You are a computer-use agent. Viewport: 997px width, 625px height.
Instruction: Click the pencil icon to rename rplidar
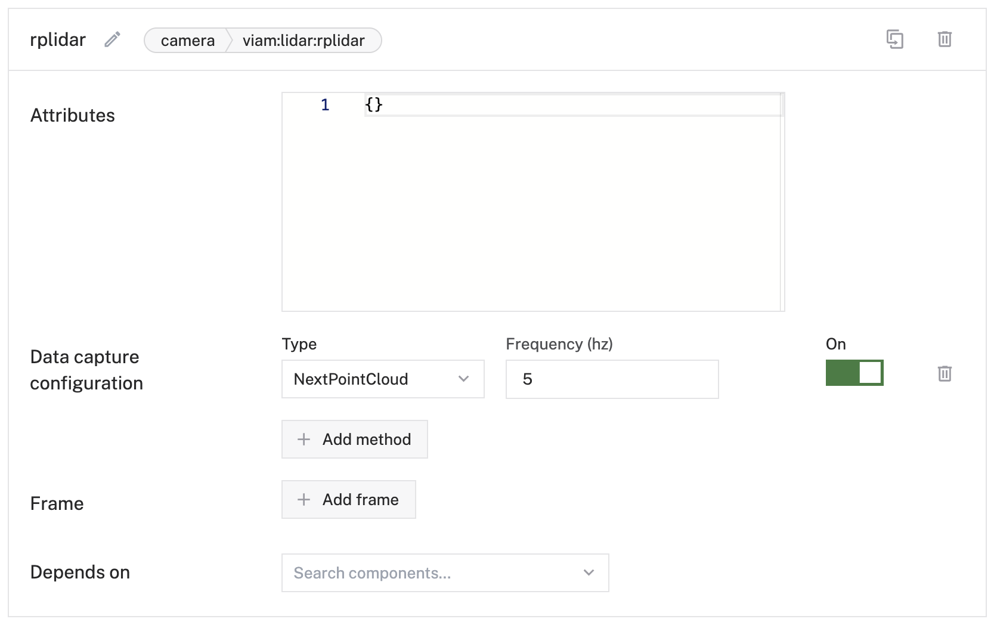click(x=112, y=39)
